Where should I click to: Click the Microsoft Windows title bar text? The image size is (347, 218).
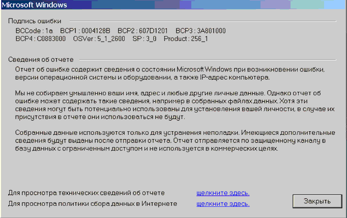34,5
